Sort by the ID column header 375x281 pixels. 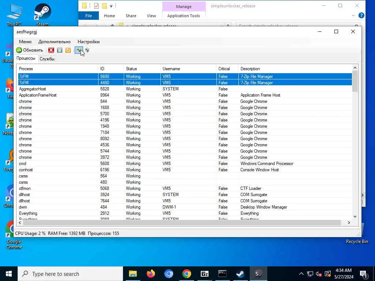pyautogui.click(x=111, y=69)
